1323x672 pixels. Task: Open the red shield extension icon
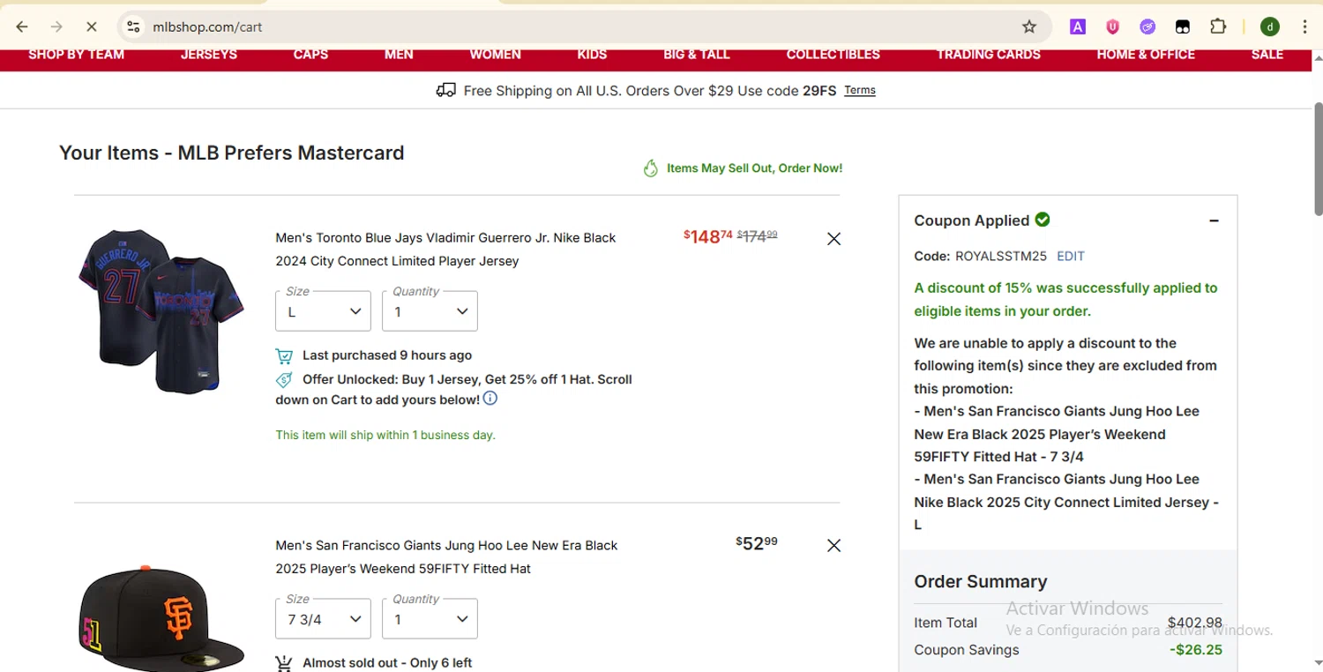(x=1112, y=26)
